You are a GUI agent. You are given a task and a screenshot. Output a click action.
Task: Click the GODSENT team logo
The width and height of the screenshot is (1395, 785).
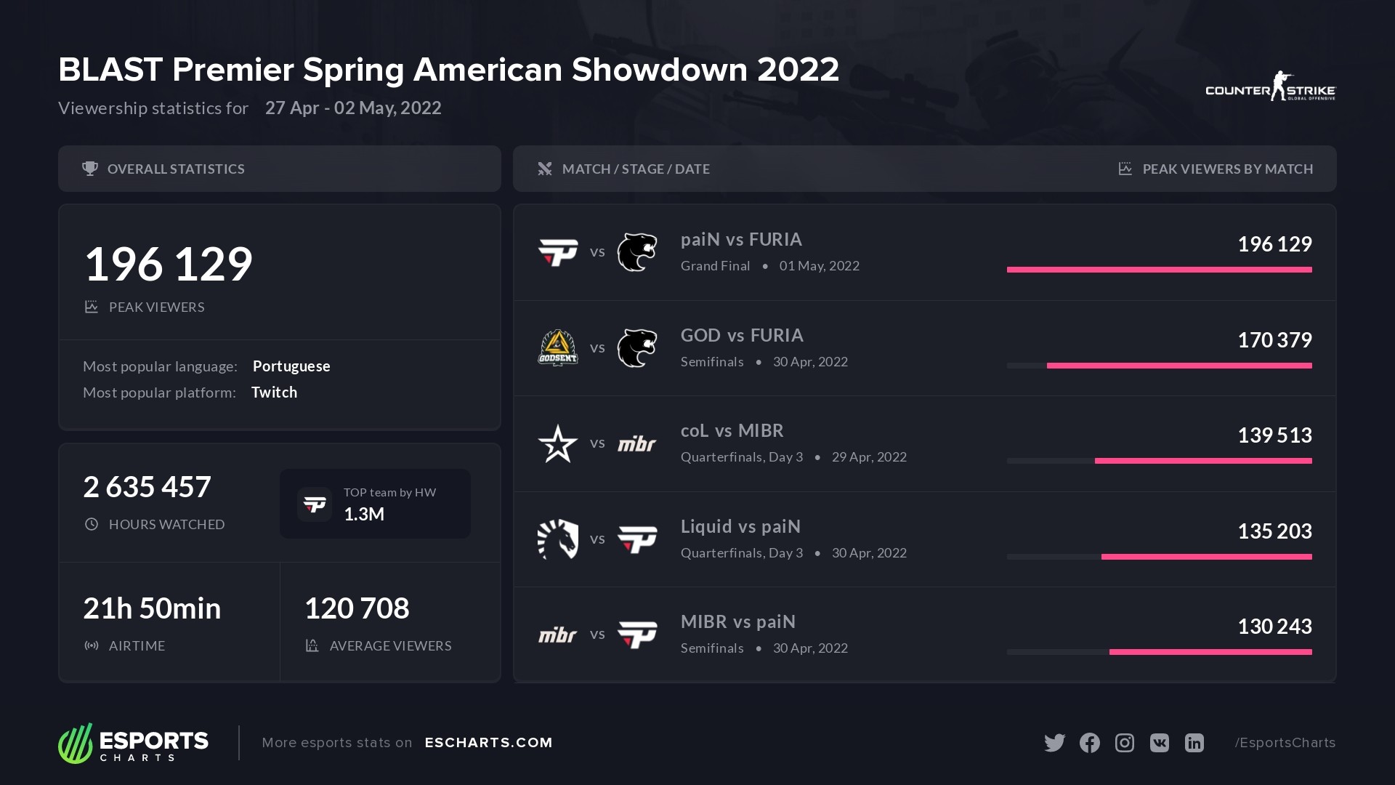557,347
